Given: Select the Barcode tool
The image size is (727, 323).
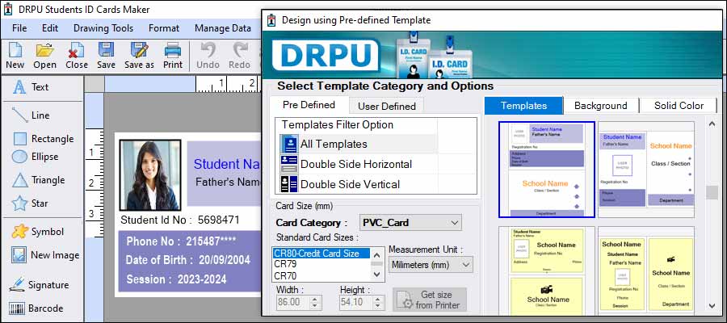Looking at the screenshot, I should [36, 308].
